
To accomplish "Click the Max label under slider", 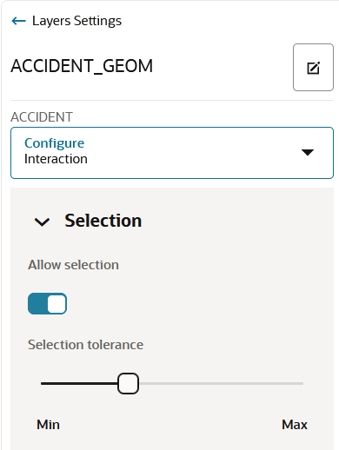I will click(295, 425).
